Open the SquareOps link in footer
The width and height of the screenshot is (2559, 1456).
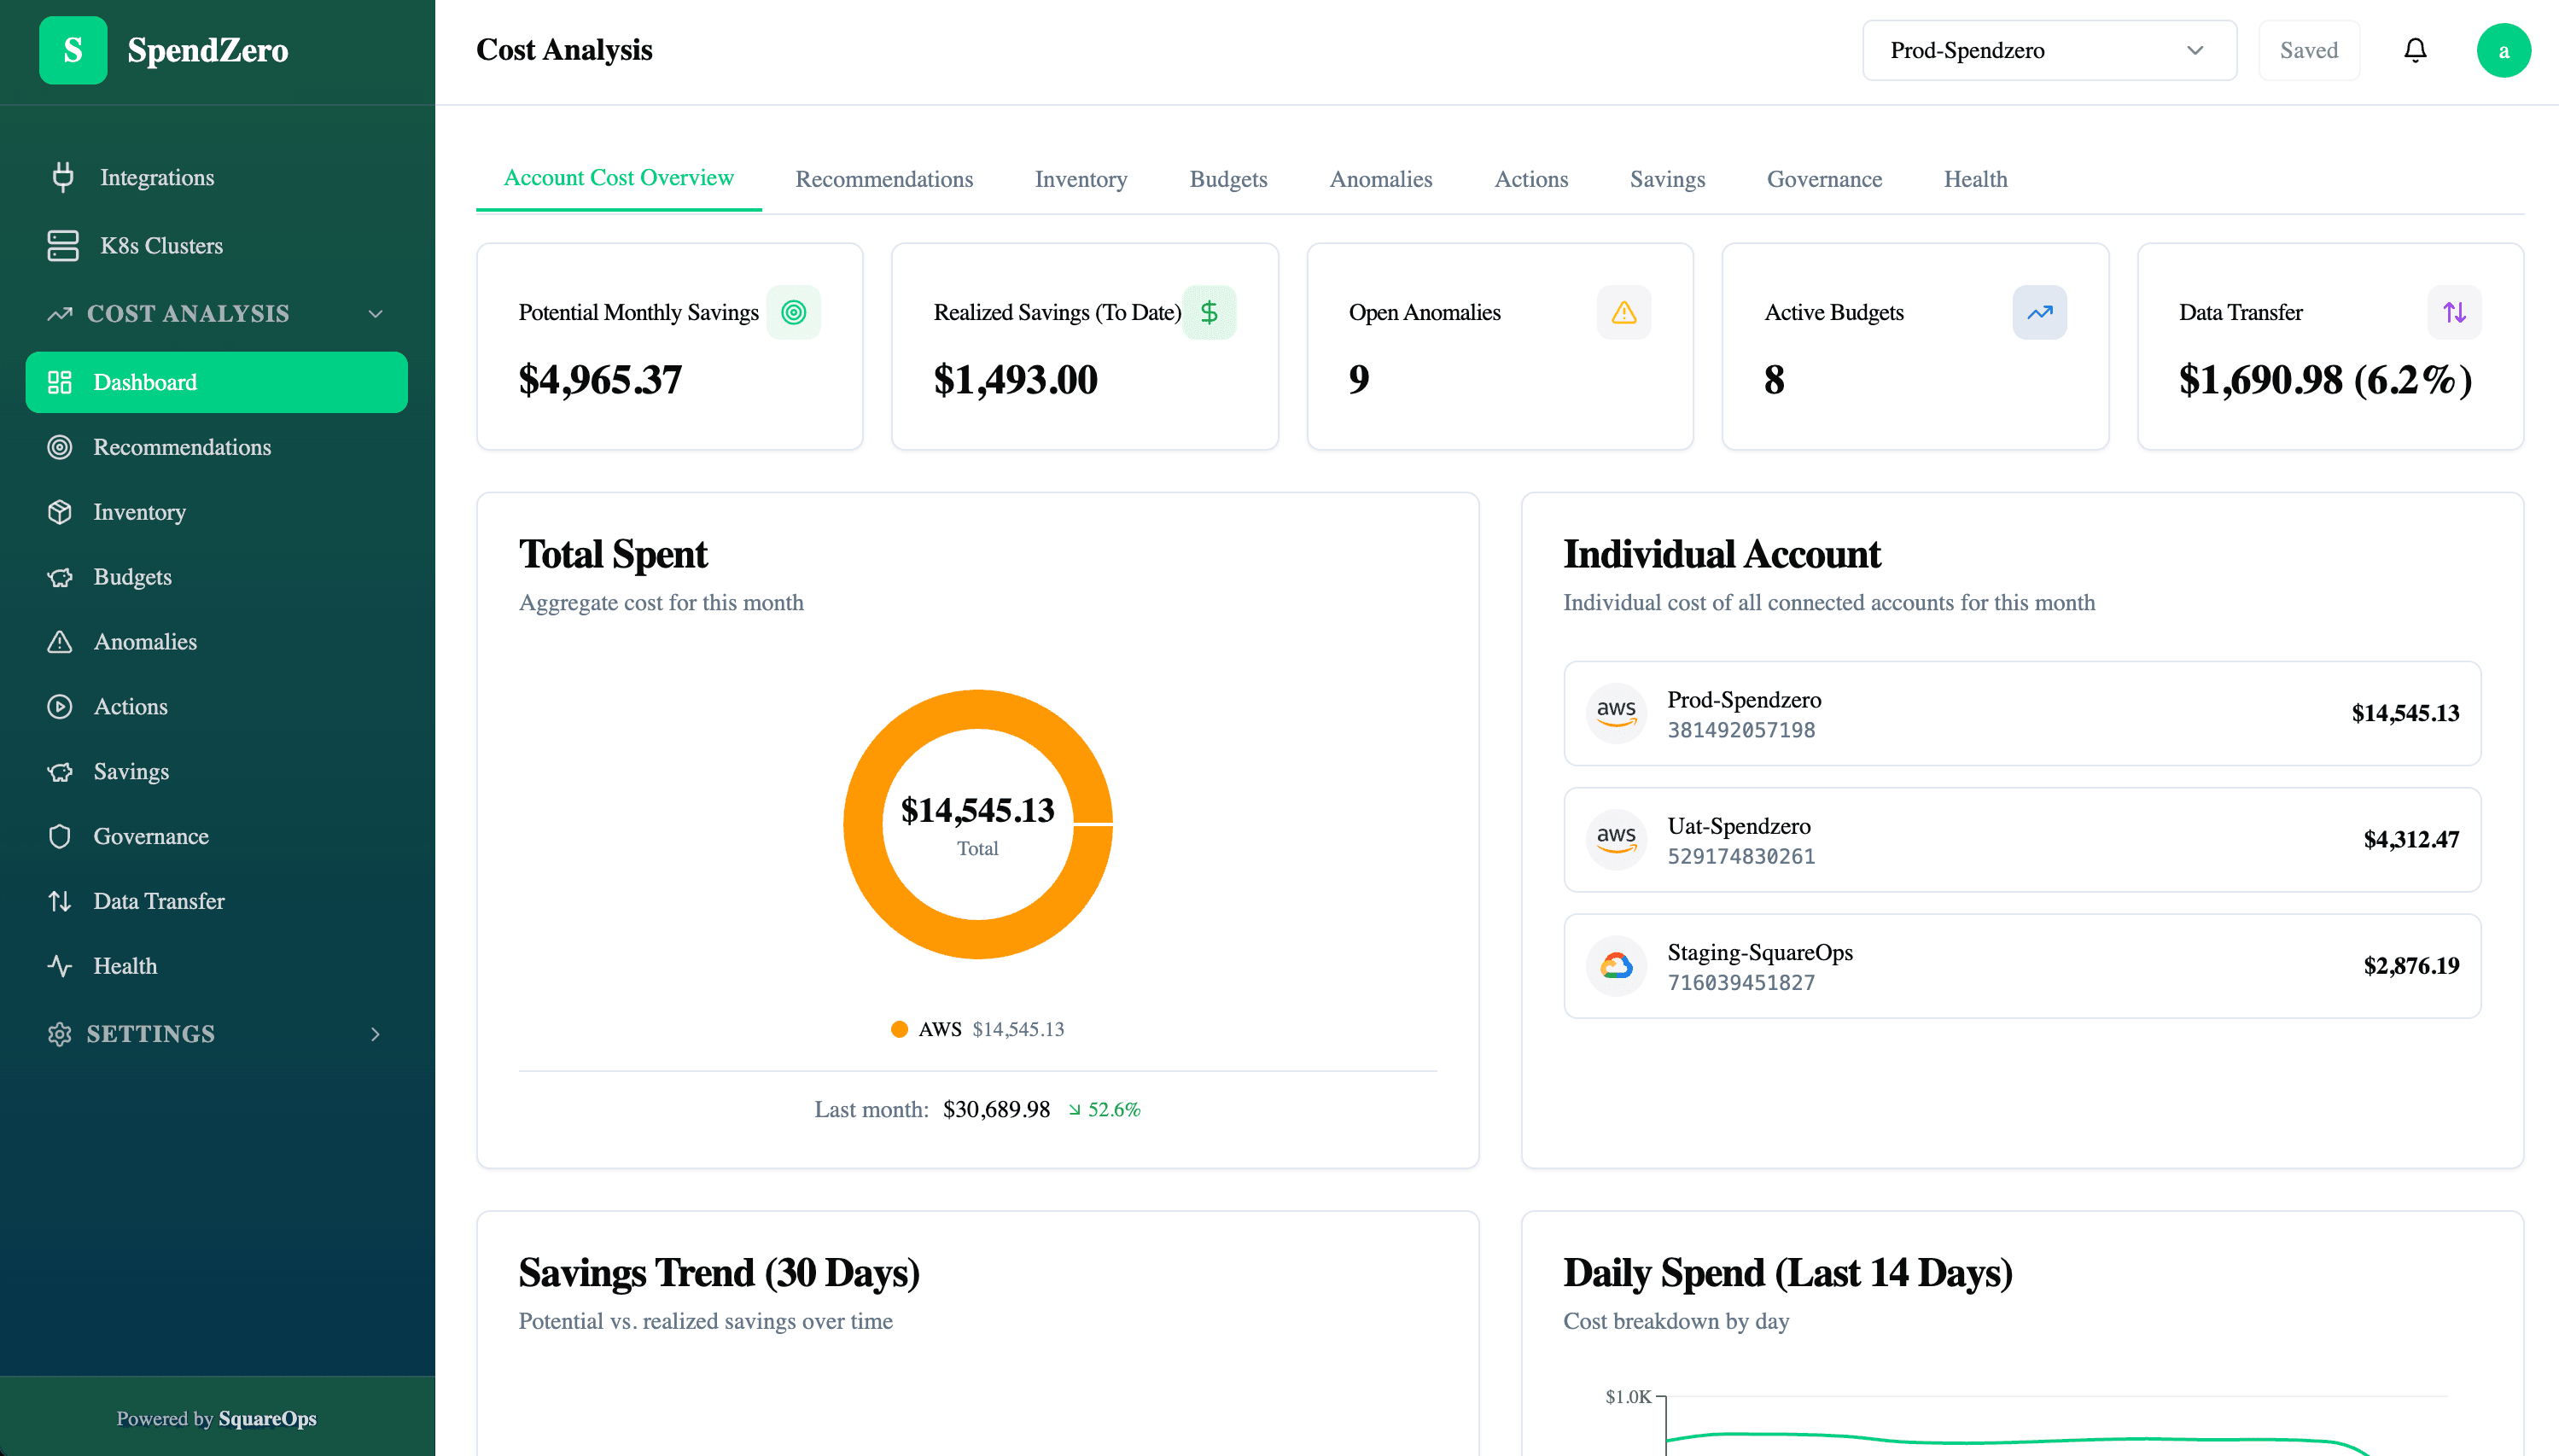(x=267, y=1418)
